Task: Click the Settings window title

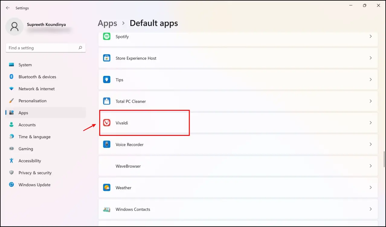Action: [22, 8]
